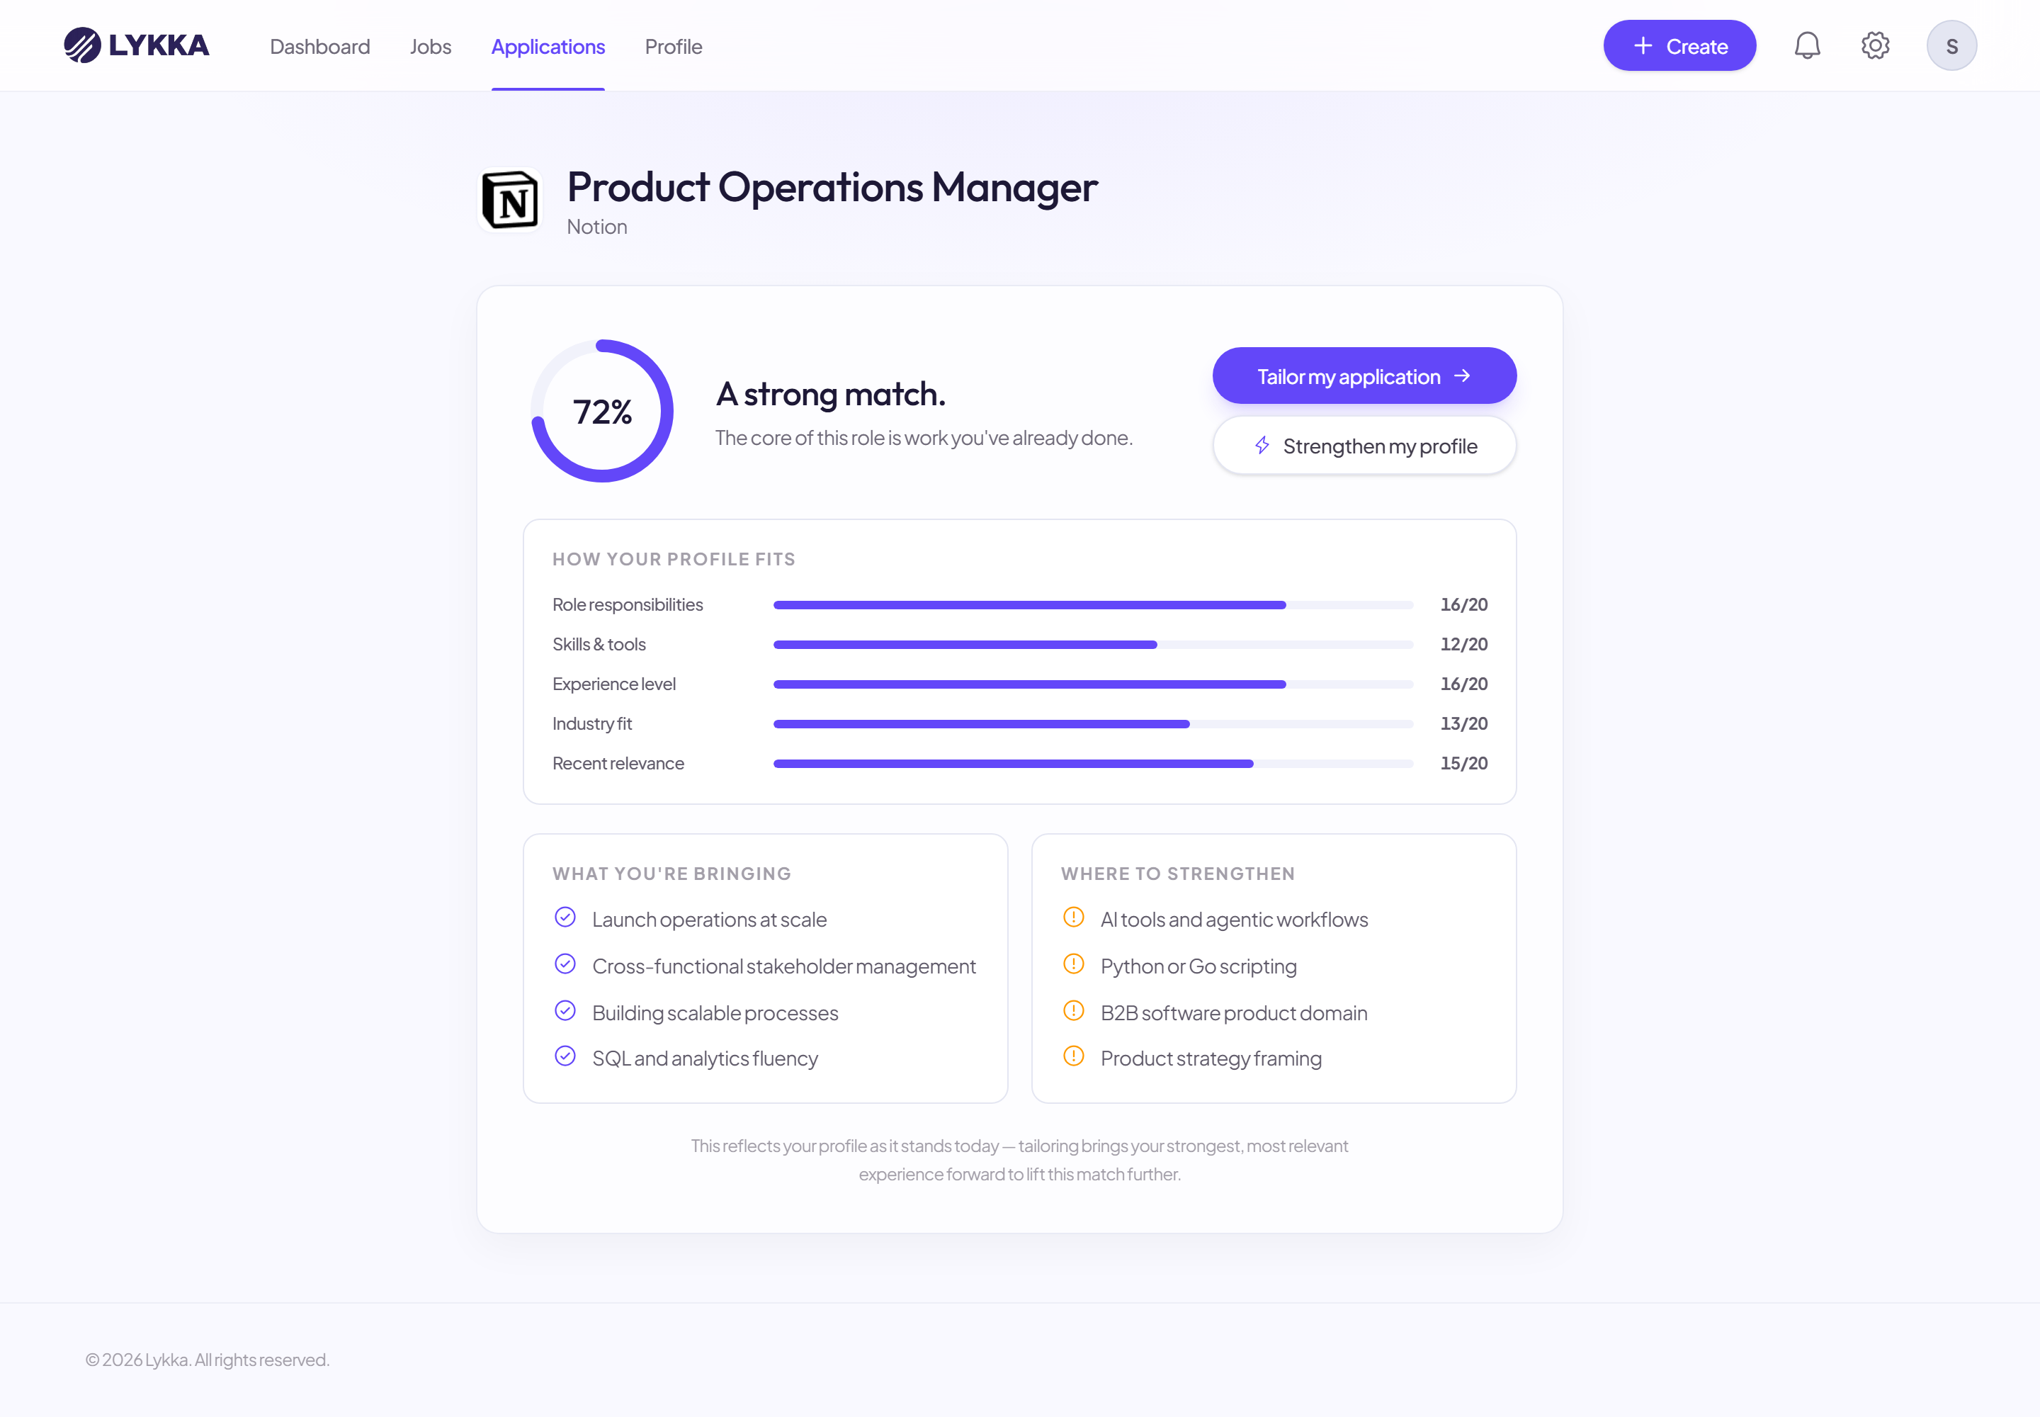Select the Applications tab
This screenshot has height=1417, width=2040.
point(548,46)
